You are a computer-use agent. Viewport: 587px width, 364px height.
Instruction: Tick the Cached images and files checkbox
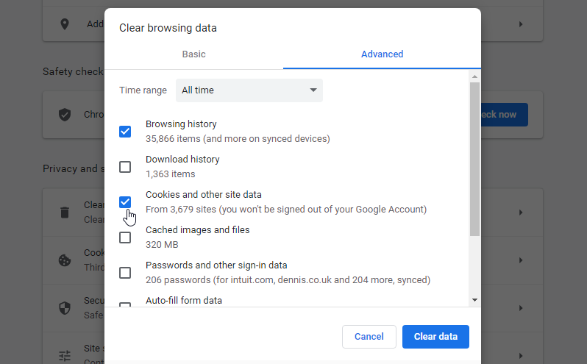(125, 238)
